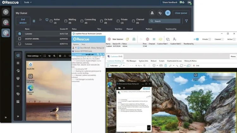Click the green pause bars icon in the console toolbar
Image resolution: width=237 pixels, height=133 pixels.
(x=154, y=39)
